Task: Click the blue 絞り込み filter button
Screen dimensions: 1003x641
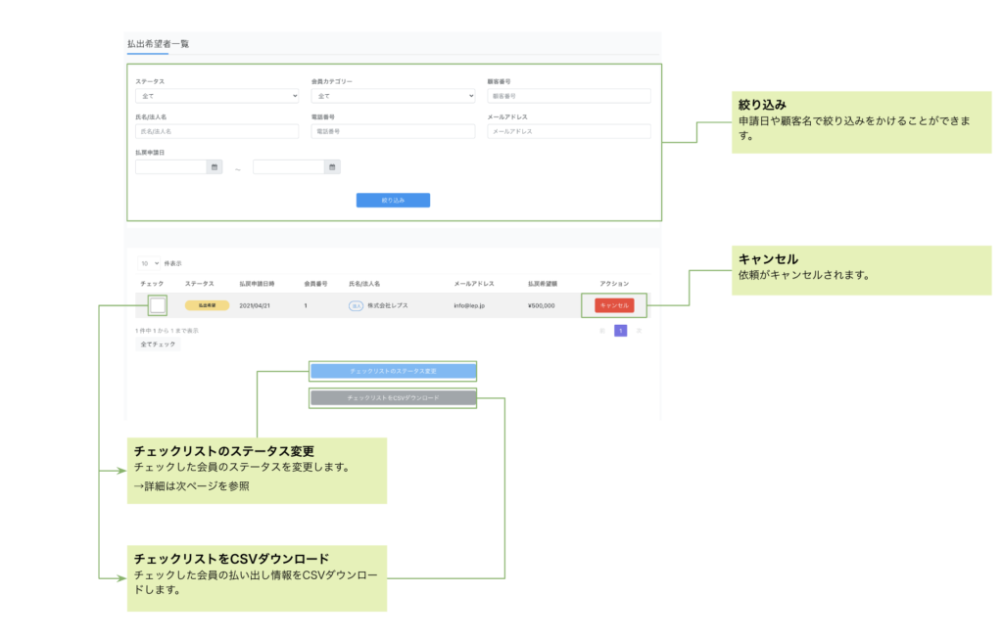Action: tap(393, 200)
